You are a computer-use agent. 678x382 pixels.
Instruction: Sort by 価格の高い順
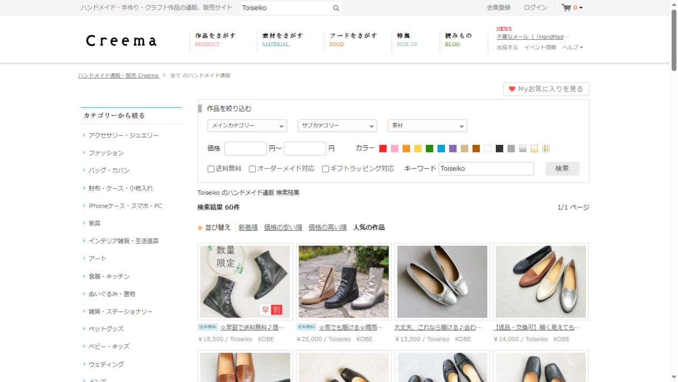[x=327, y=227]
